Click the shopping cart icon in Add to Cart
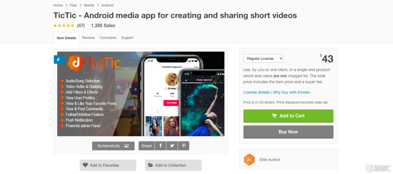 274,116
